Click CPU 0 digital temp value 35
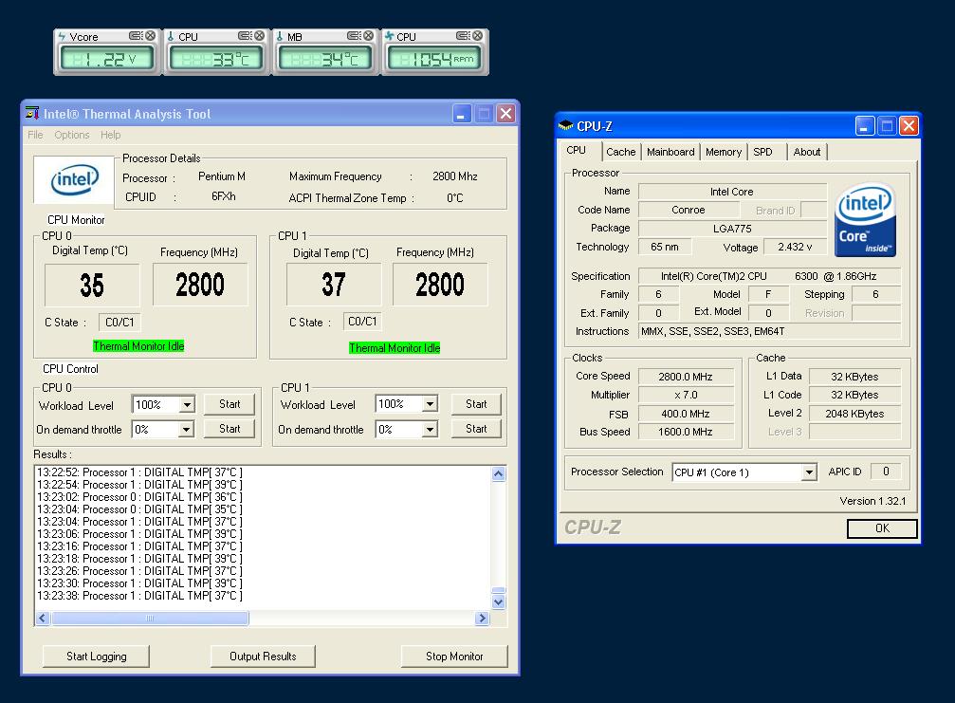955x703 pixels. point(92,286)
